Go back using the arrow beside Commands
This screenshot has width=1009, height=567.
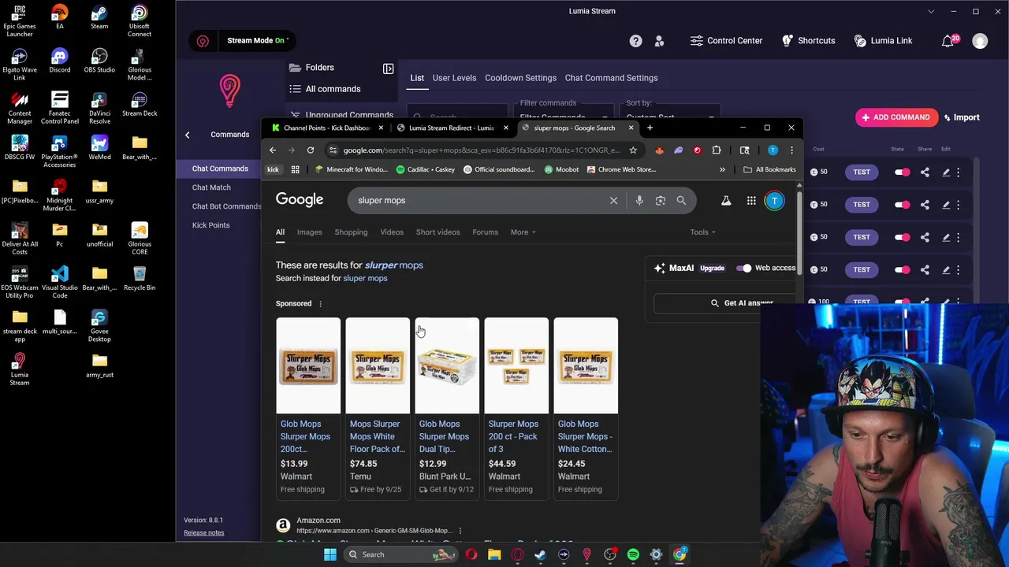(x=188, y=135)
